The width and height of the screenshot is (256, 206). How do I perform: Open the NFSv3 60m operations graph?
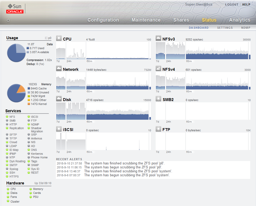[x=217, y=51]
